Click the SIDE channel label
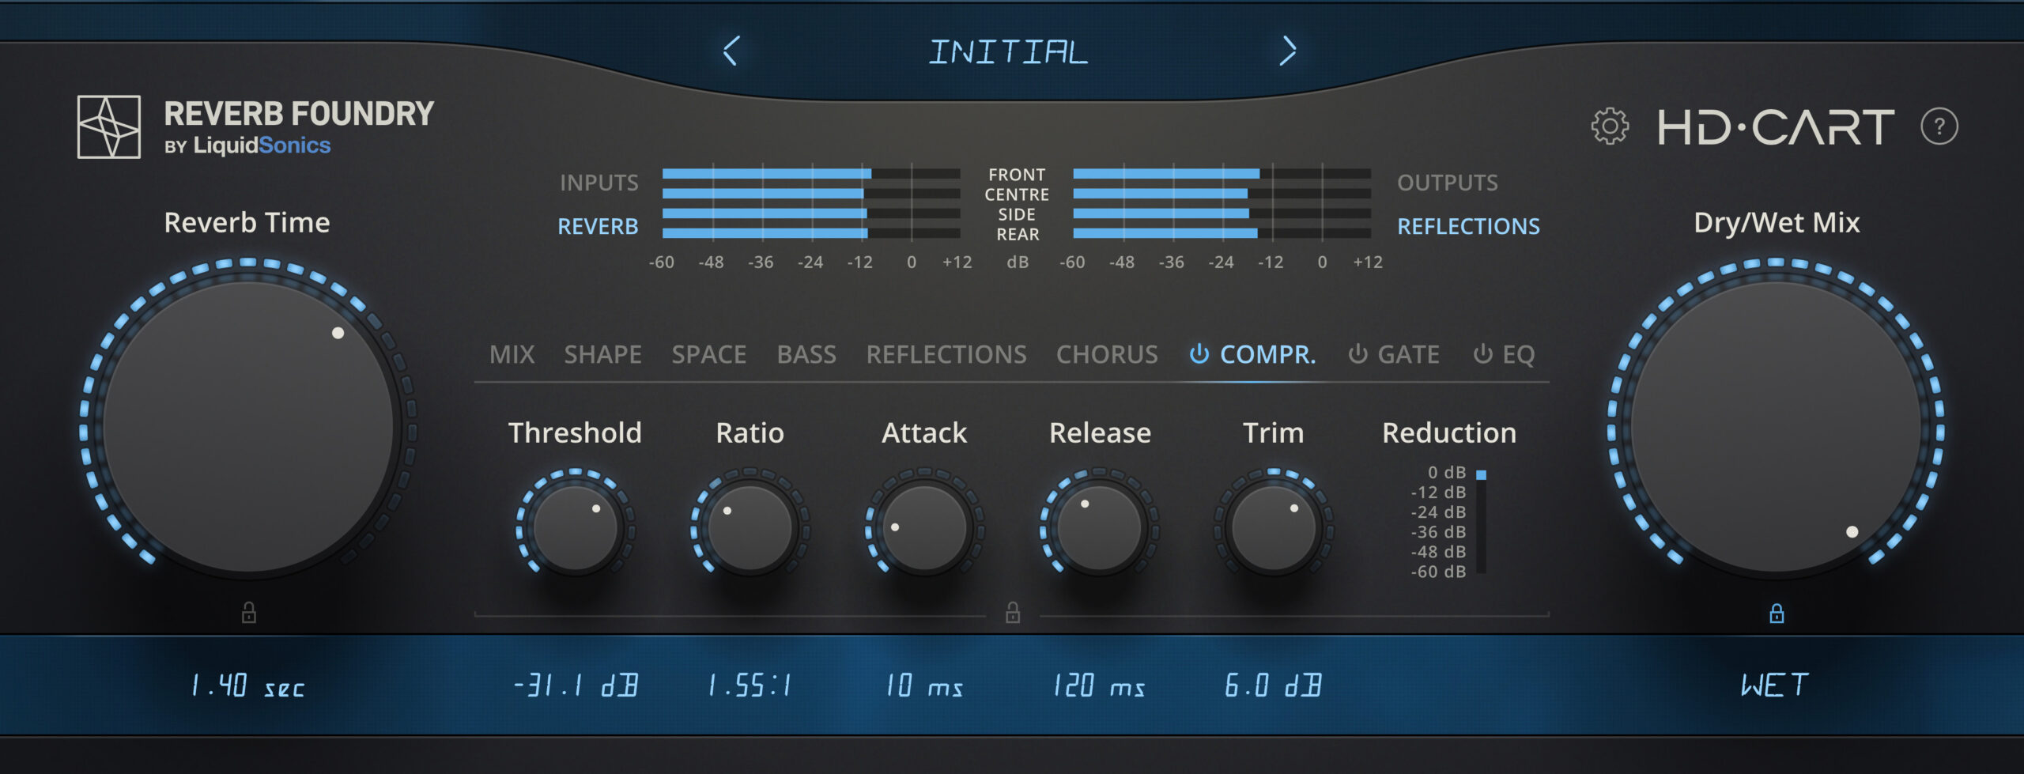This screenshot has height=774, width=2024. point(1017,214)
